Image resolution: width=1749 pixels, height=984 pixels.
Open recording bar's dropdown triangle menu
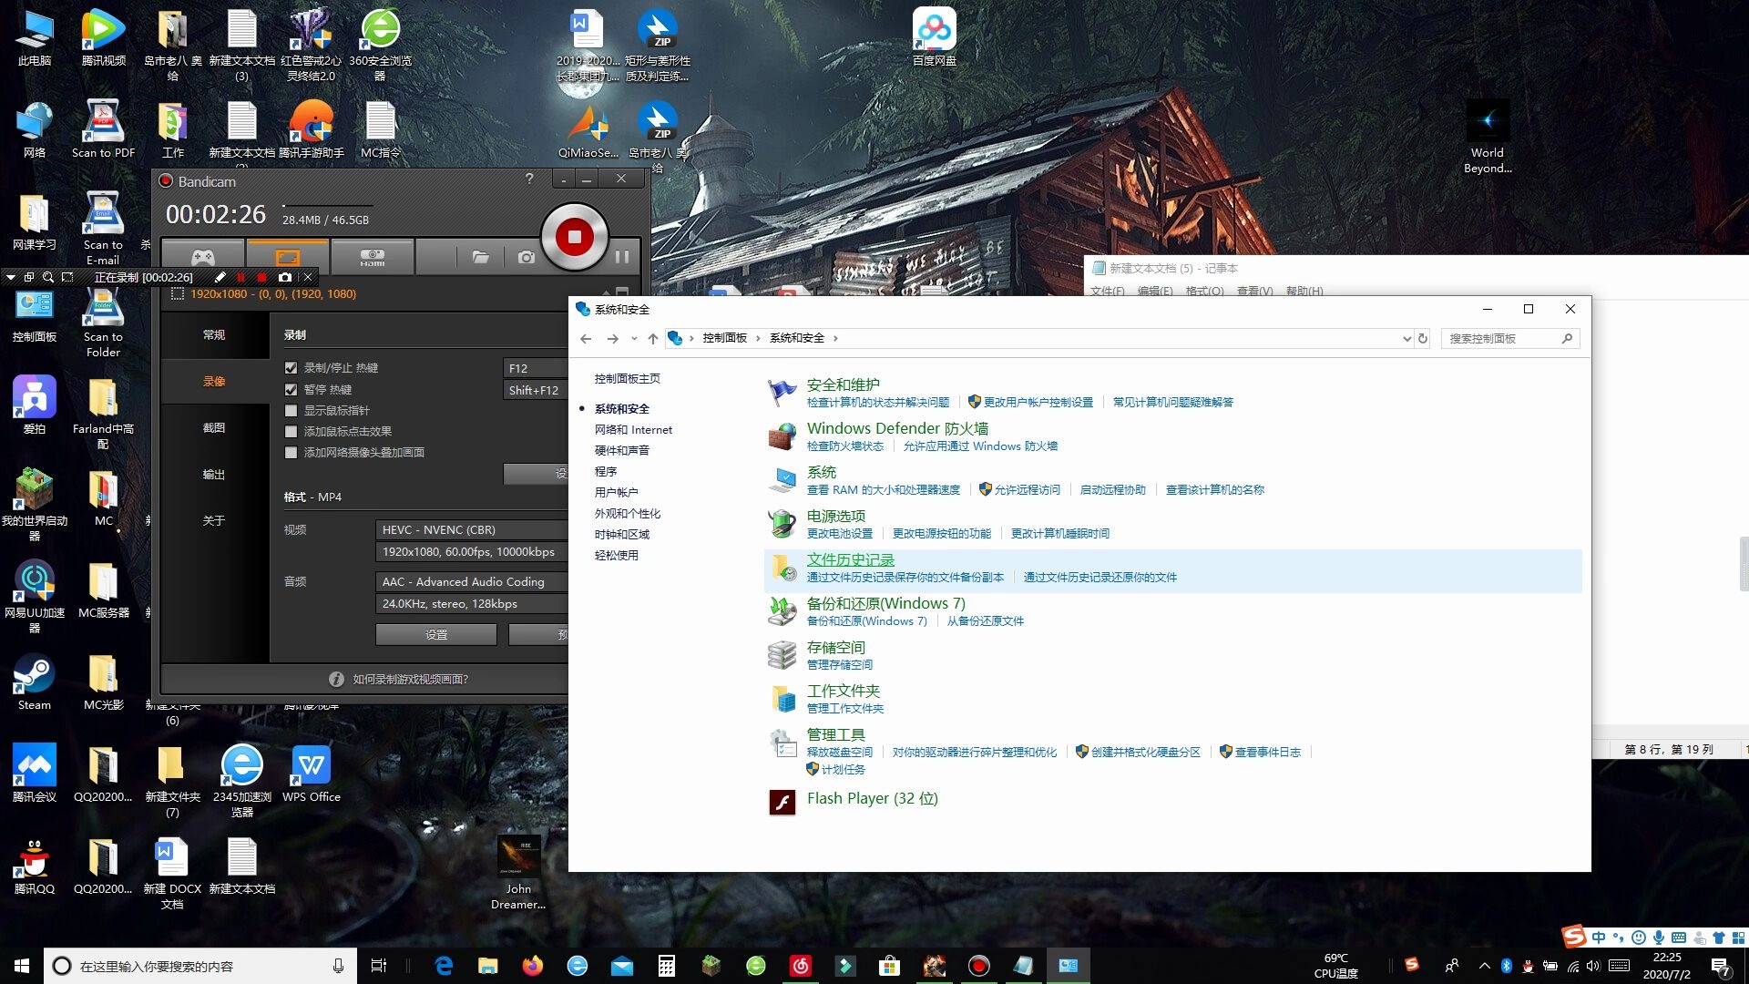(10, 277)
